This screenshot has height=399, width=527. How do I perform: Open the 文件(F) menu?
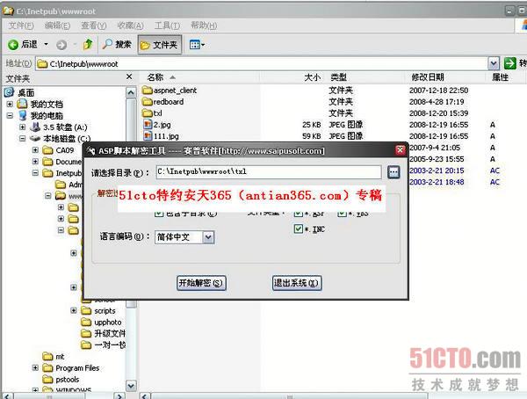(21, 25)
